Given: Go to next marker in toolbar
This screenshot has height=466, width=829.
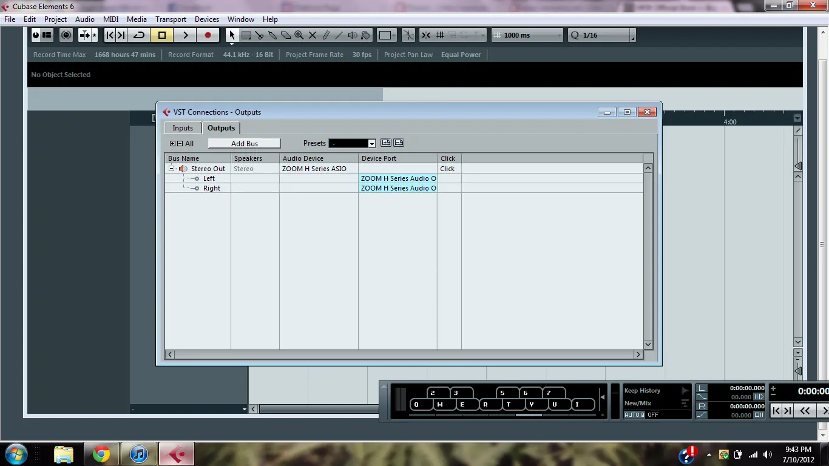Looking at the screenshot, I should click(121, 35).
